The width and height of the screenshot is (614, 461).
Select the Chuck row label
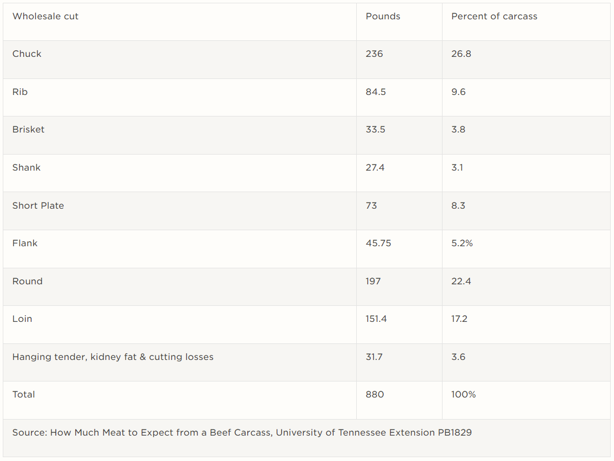tap(27, 54)
